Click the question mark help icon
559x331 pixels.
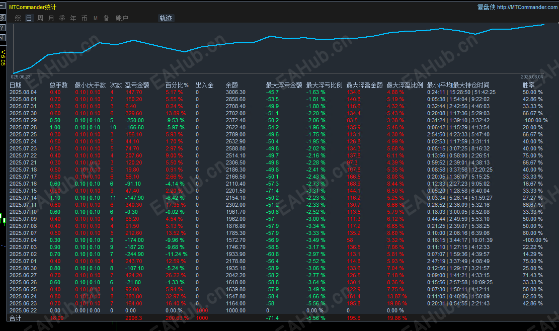tap(3, 28)
